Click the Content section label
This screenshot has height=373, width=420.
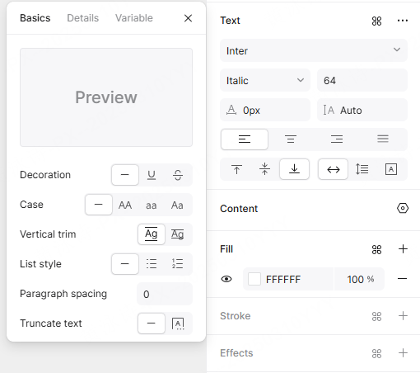point(239,209)
